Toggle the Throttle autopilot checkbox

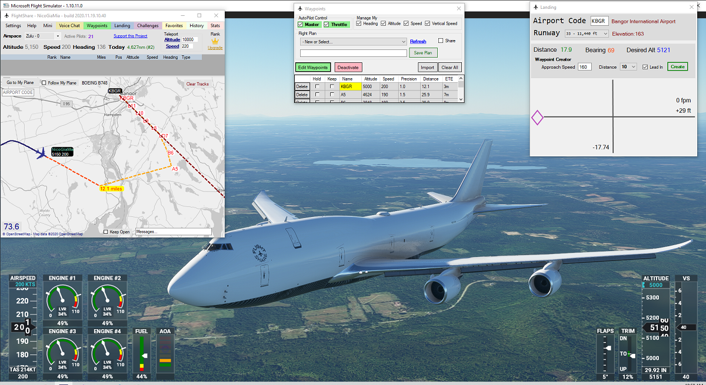(327, 24)
